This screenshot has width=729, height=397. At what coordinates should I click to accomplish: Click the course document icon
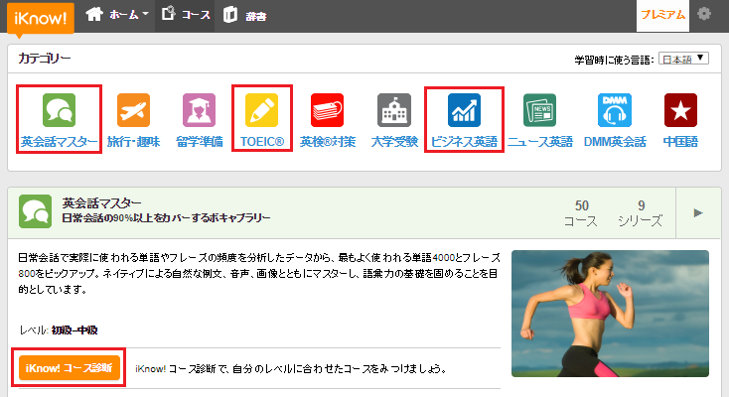(x=168, y=14)
